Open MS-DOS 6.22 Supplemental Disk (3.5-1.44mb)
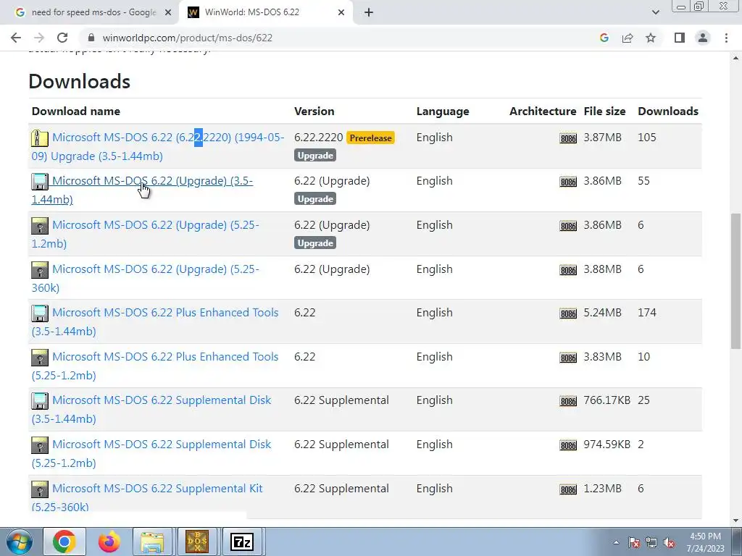The image size is (742, 556). pos(151,410)
